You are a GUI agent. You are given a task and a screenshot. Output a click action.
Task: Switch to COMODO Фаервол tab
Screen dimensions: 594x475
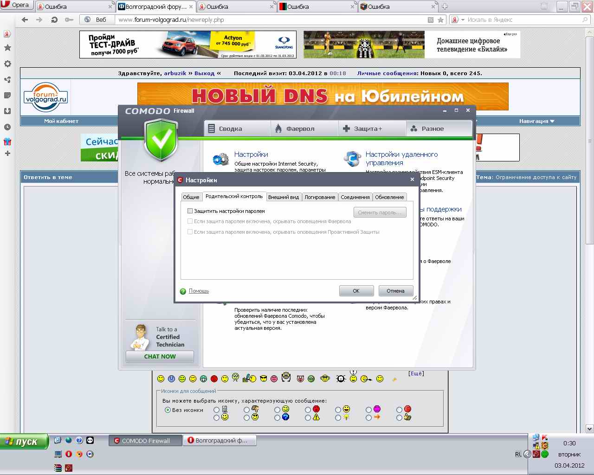(x=304, y=128)
